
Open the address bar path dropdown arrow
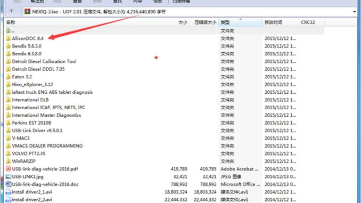coord(354,12)
